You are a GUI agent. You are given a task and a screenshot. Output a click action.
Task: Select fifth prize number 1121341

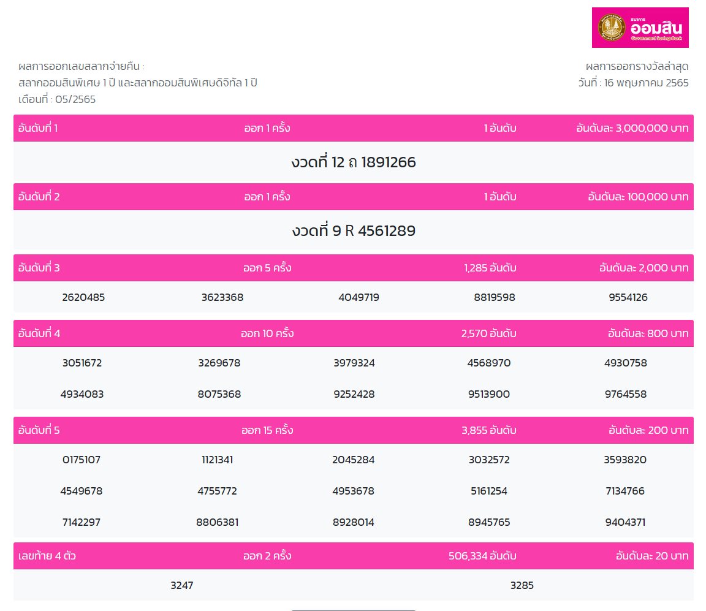(x=218, y=460)
